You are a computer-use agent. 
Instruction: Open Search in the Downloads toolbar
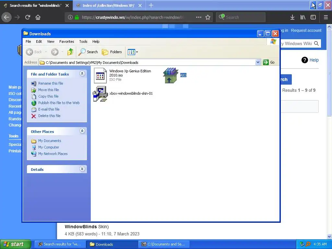point(88,52)
